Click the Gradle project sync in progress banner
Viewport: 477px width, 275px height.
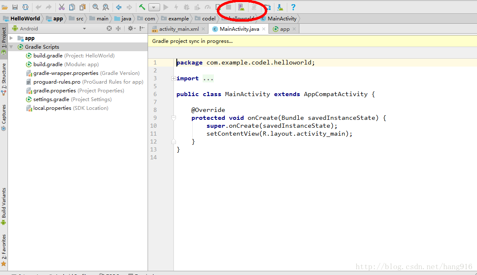pos(312,41)
